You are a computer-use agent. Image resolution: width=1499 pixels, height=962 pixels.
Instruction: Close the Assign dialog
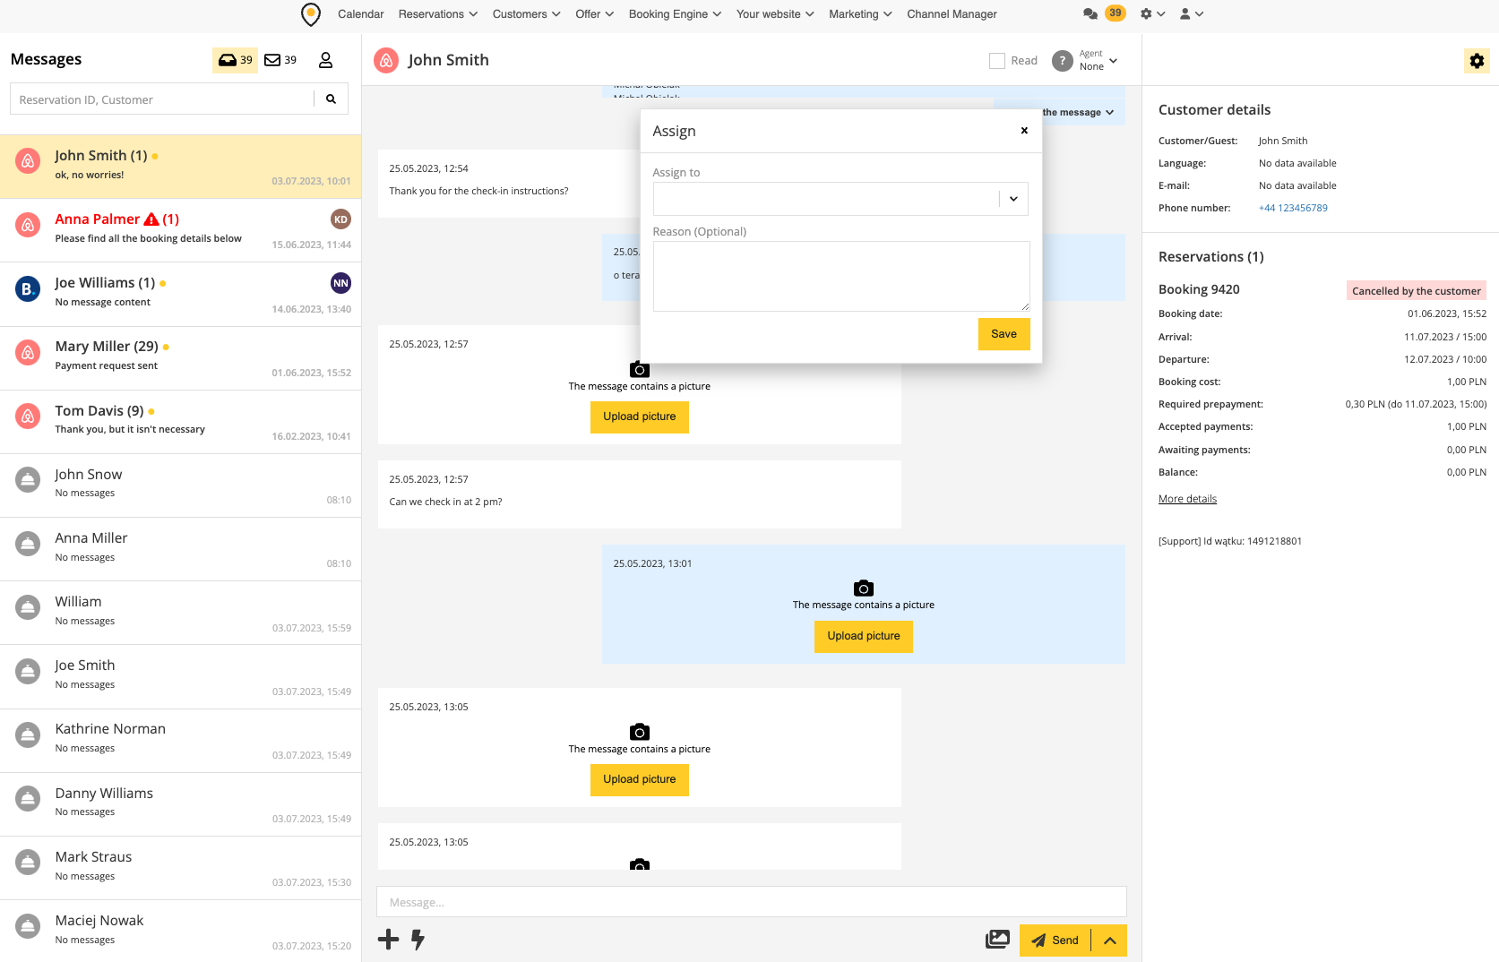point(1024,131)
